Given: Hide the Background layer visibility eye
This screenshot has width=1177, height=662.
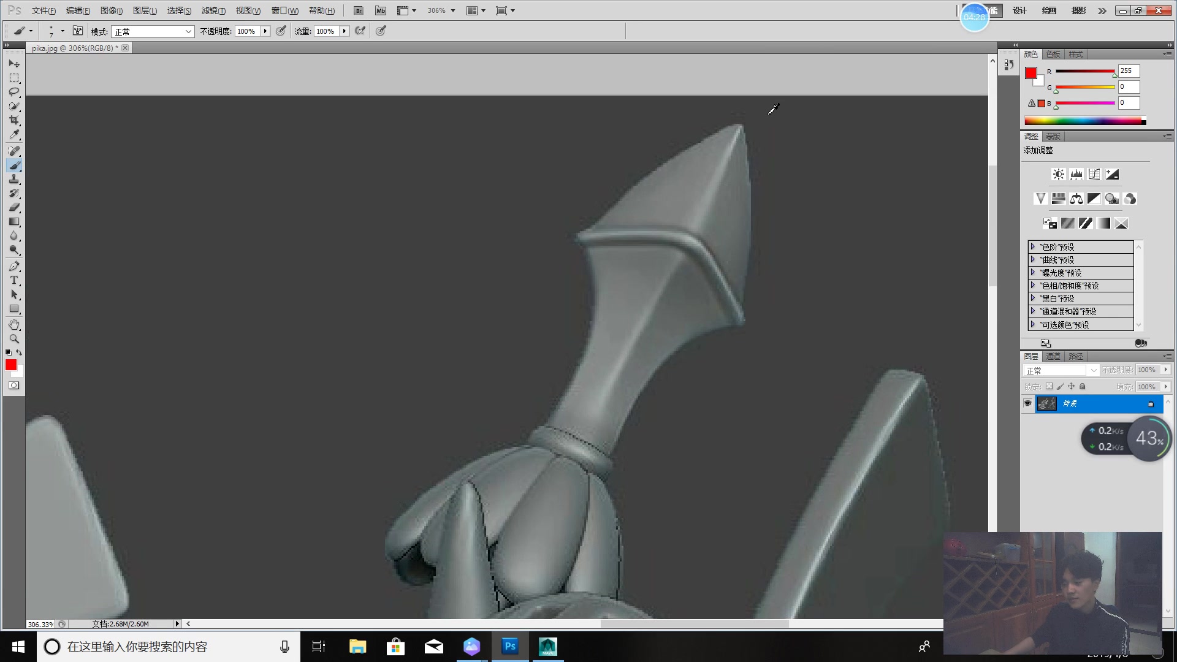Looking at the screenshot, I should [1028, 403].
